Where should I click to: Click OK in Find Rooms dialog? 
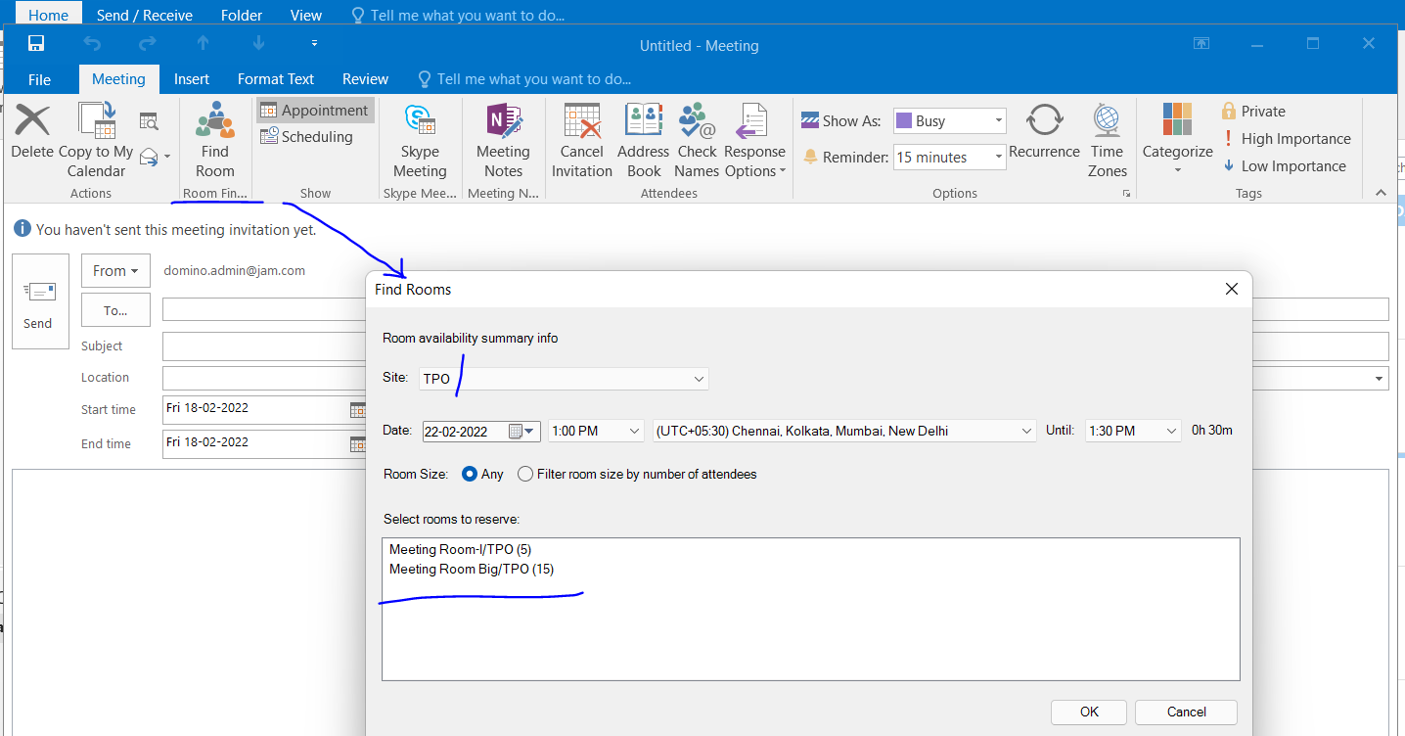tap(1088, 712)
